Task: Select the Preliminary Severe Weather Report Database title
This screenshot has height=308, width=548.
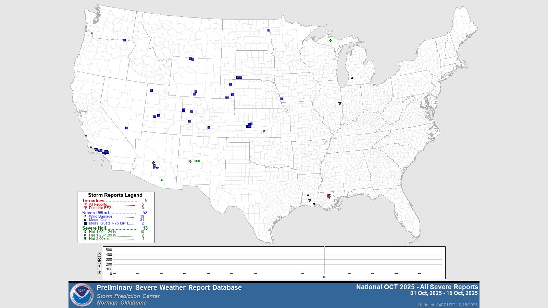Action: click(x=170, y=287)
